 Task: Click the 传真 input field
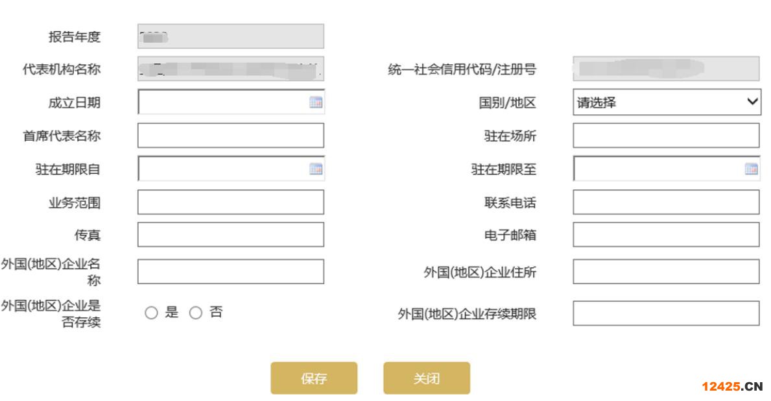230,236
